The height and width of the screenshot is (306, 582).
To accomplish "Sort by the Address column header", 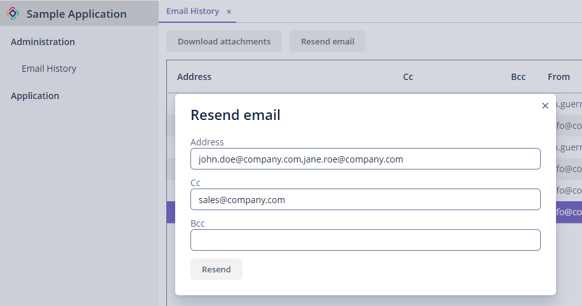I will coord(194,77).
